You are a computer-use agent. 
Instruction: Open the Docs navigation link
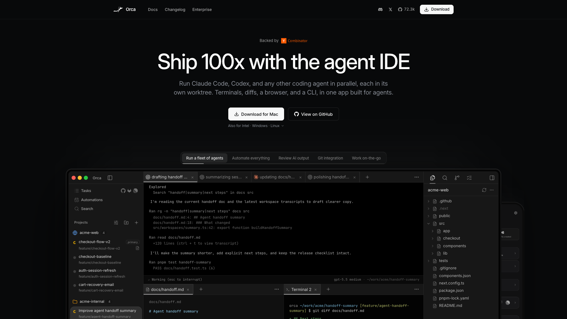click(x=153, y=9)
